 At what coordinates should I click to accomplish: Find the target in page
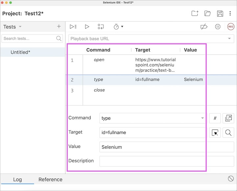(x=228, y=132)
